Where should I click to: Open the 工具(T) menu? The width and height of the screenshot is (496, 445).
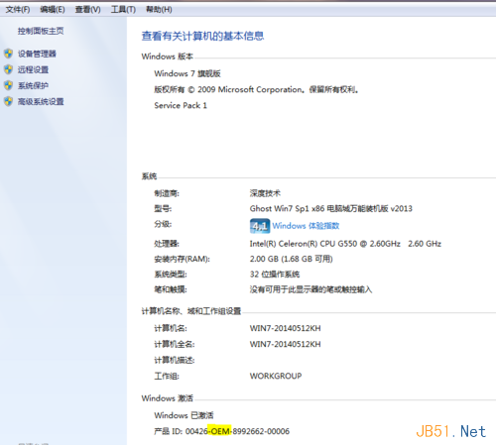[x=123, y=10]
